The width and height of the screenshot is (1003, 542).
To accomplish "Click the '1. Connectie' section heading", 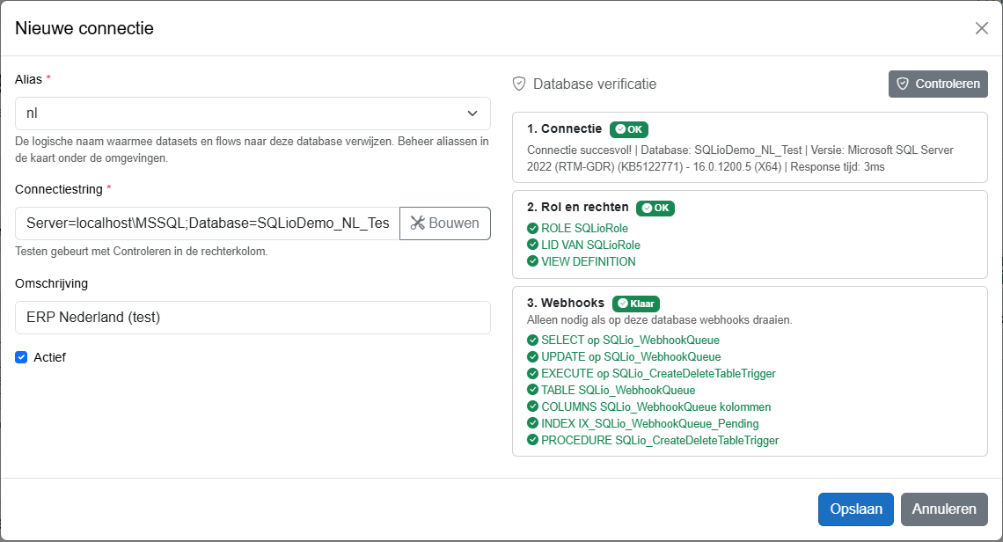I will [x=564, y=128].
